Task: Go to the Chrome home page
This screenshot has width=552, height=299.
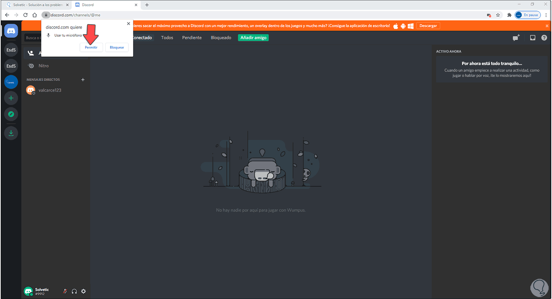Action: (x=35, y=15)
